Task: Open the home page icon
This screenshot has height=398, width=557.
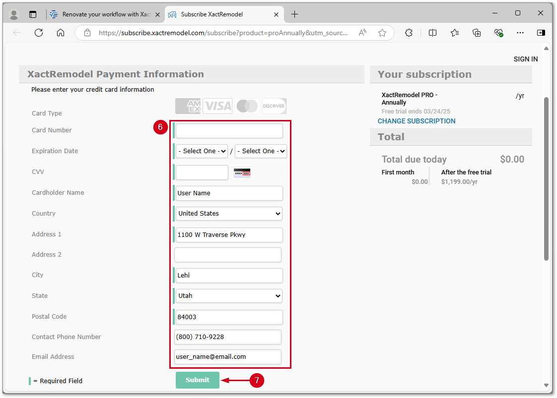Action: tap(61, 33)
